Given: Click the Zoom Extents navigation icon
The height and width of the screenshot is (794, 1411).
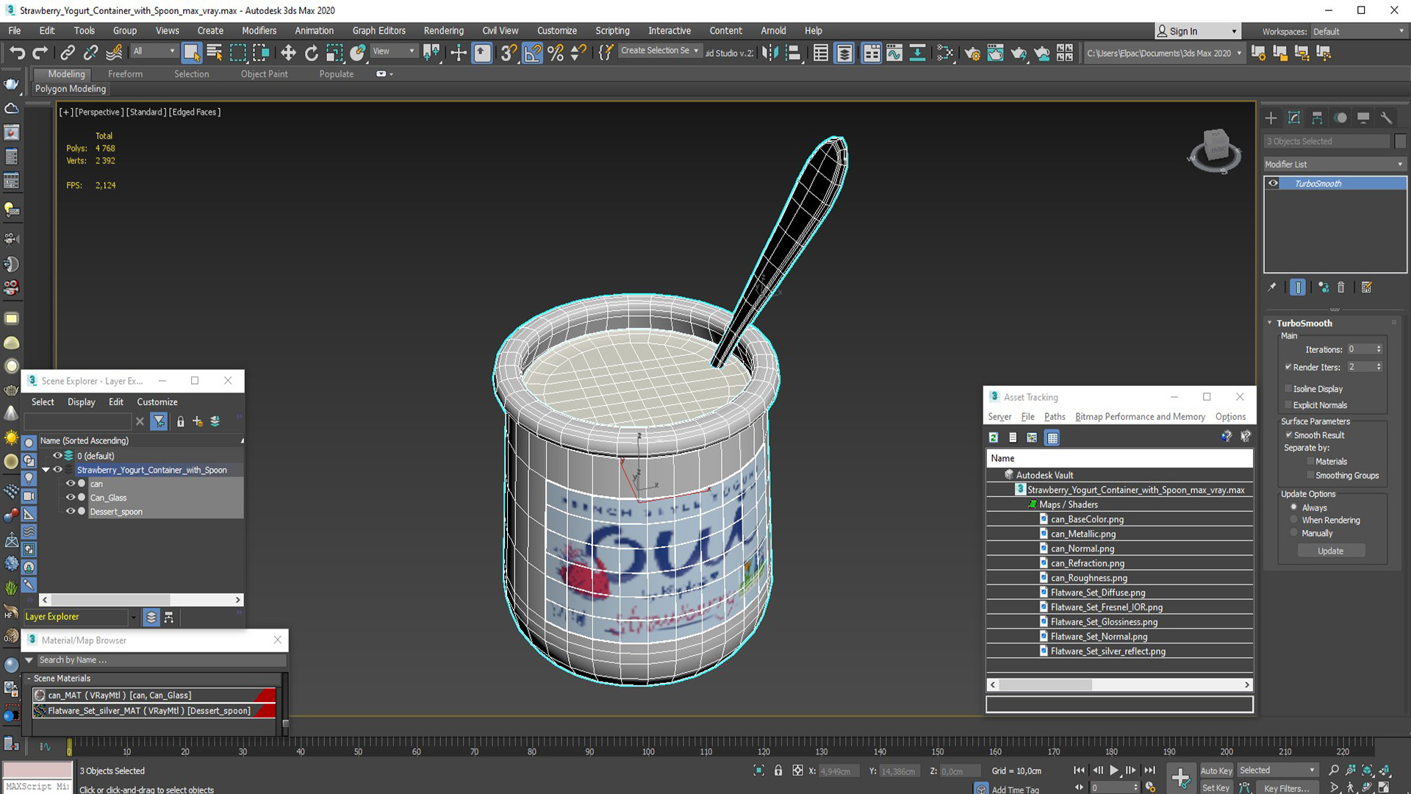Looking at the screenshot, I should click(x=1368, y=770).
